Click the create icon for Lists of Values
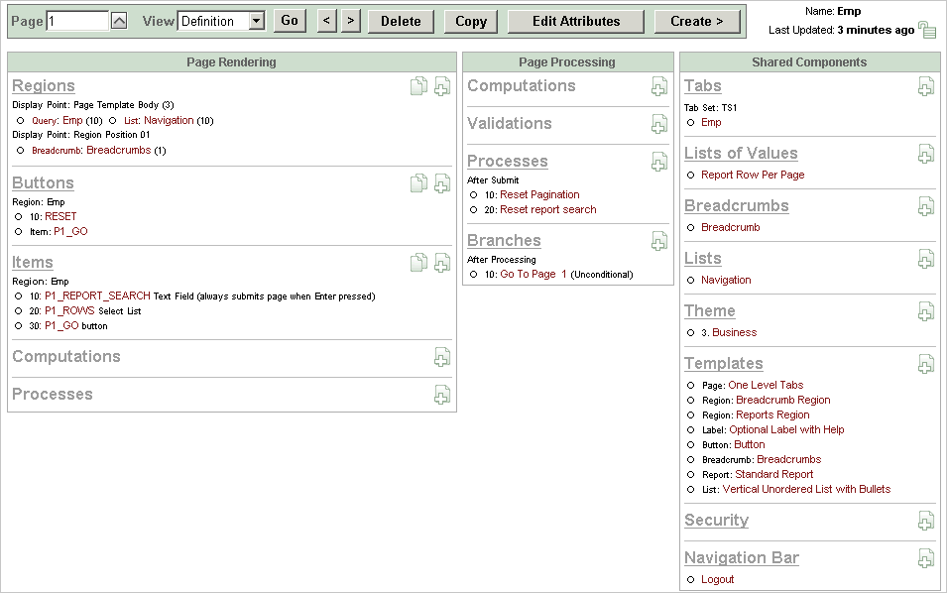 pyautogui.click(x=926, y=154)
